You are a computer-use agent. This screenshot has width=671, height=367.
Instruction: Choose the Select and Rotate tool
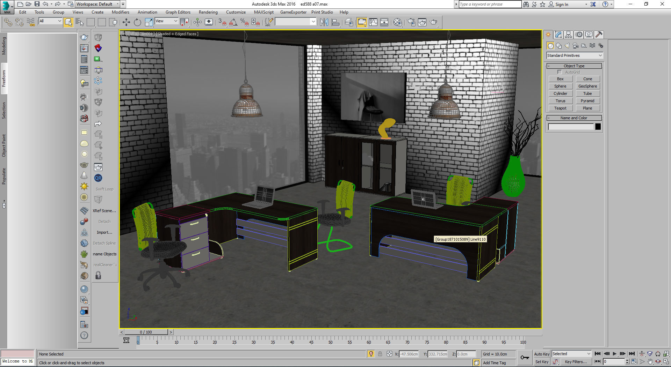coord(137,22)
